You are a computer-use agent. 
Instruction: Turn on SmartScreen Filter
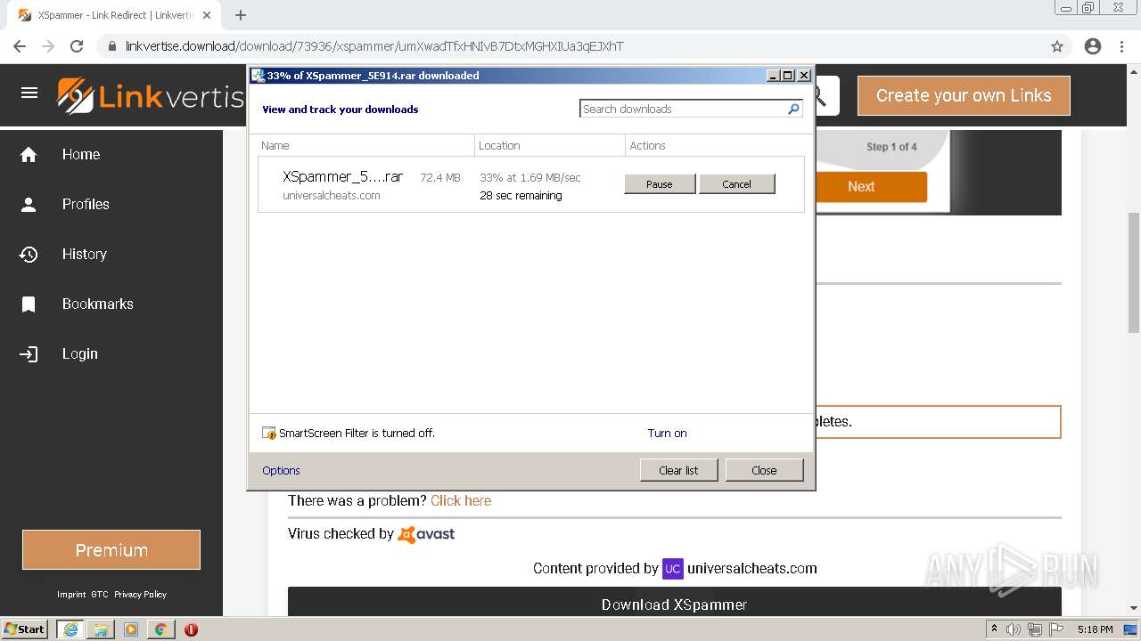click(667, 434)
